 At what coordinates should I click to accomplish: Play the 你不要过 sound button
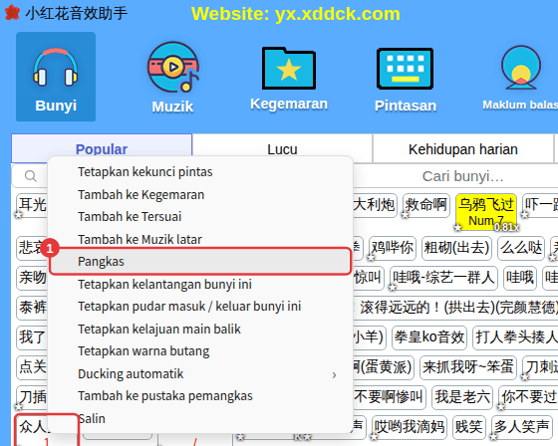click(528, 396)
